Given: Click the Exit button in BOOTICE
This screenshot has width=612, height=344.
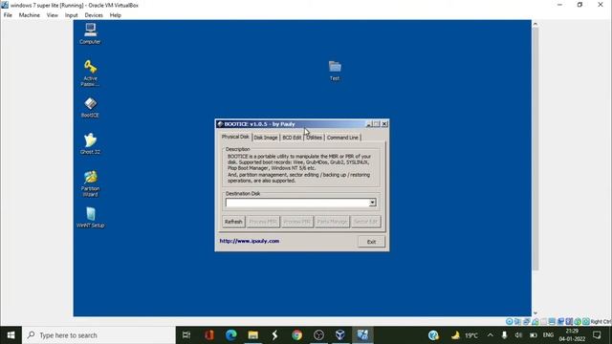Looking at the screenshot, I should (x=371, y=242).
